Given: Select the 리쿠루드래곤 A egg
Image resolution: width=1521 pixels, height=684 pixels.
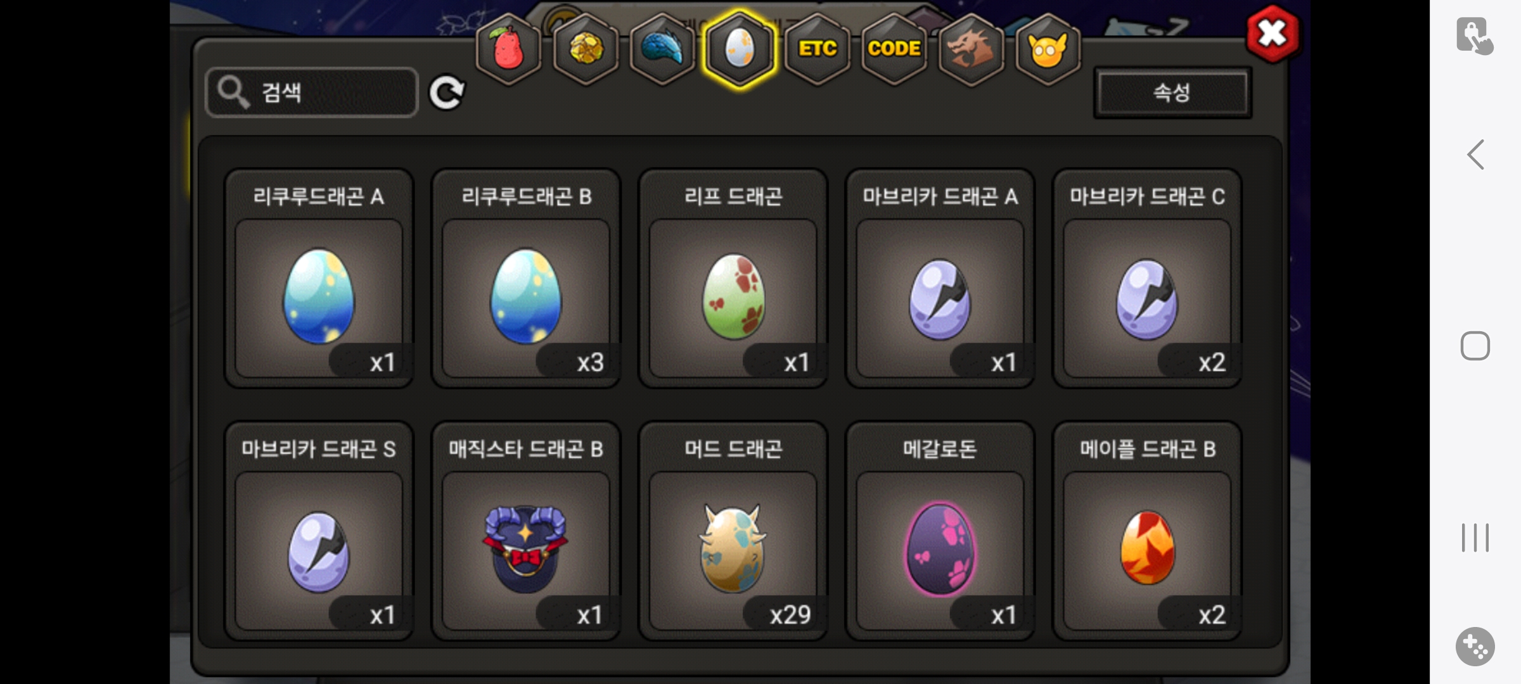Looking at the screenshot, I should 319,278.
